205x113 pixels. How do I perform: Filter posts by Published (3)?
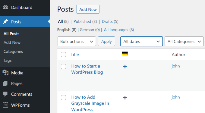[85, 21]
